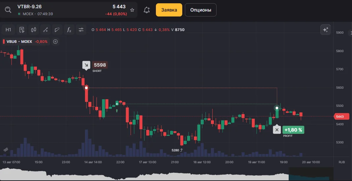
Task: Open the chart template icon
Action: [22, 30]
